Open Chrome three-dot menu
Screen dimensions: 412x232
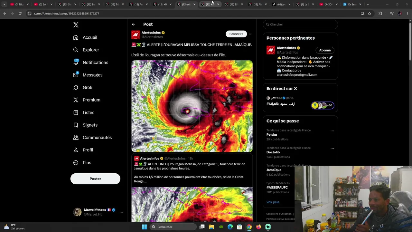(407, 14)
